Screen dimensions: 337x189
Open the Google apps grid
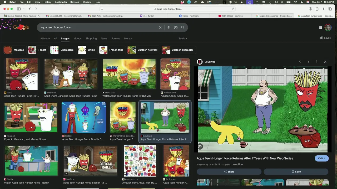(320, 27)
